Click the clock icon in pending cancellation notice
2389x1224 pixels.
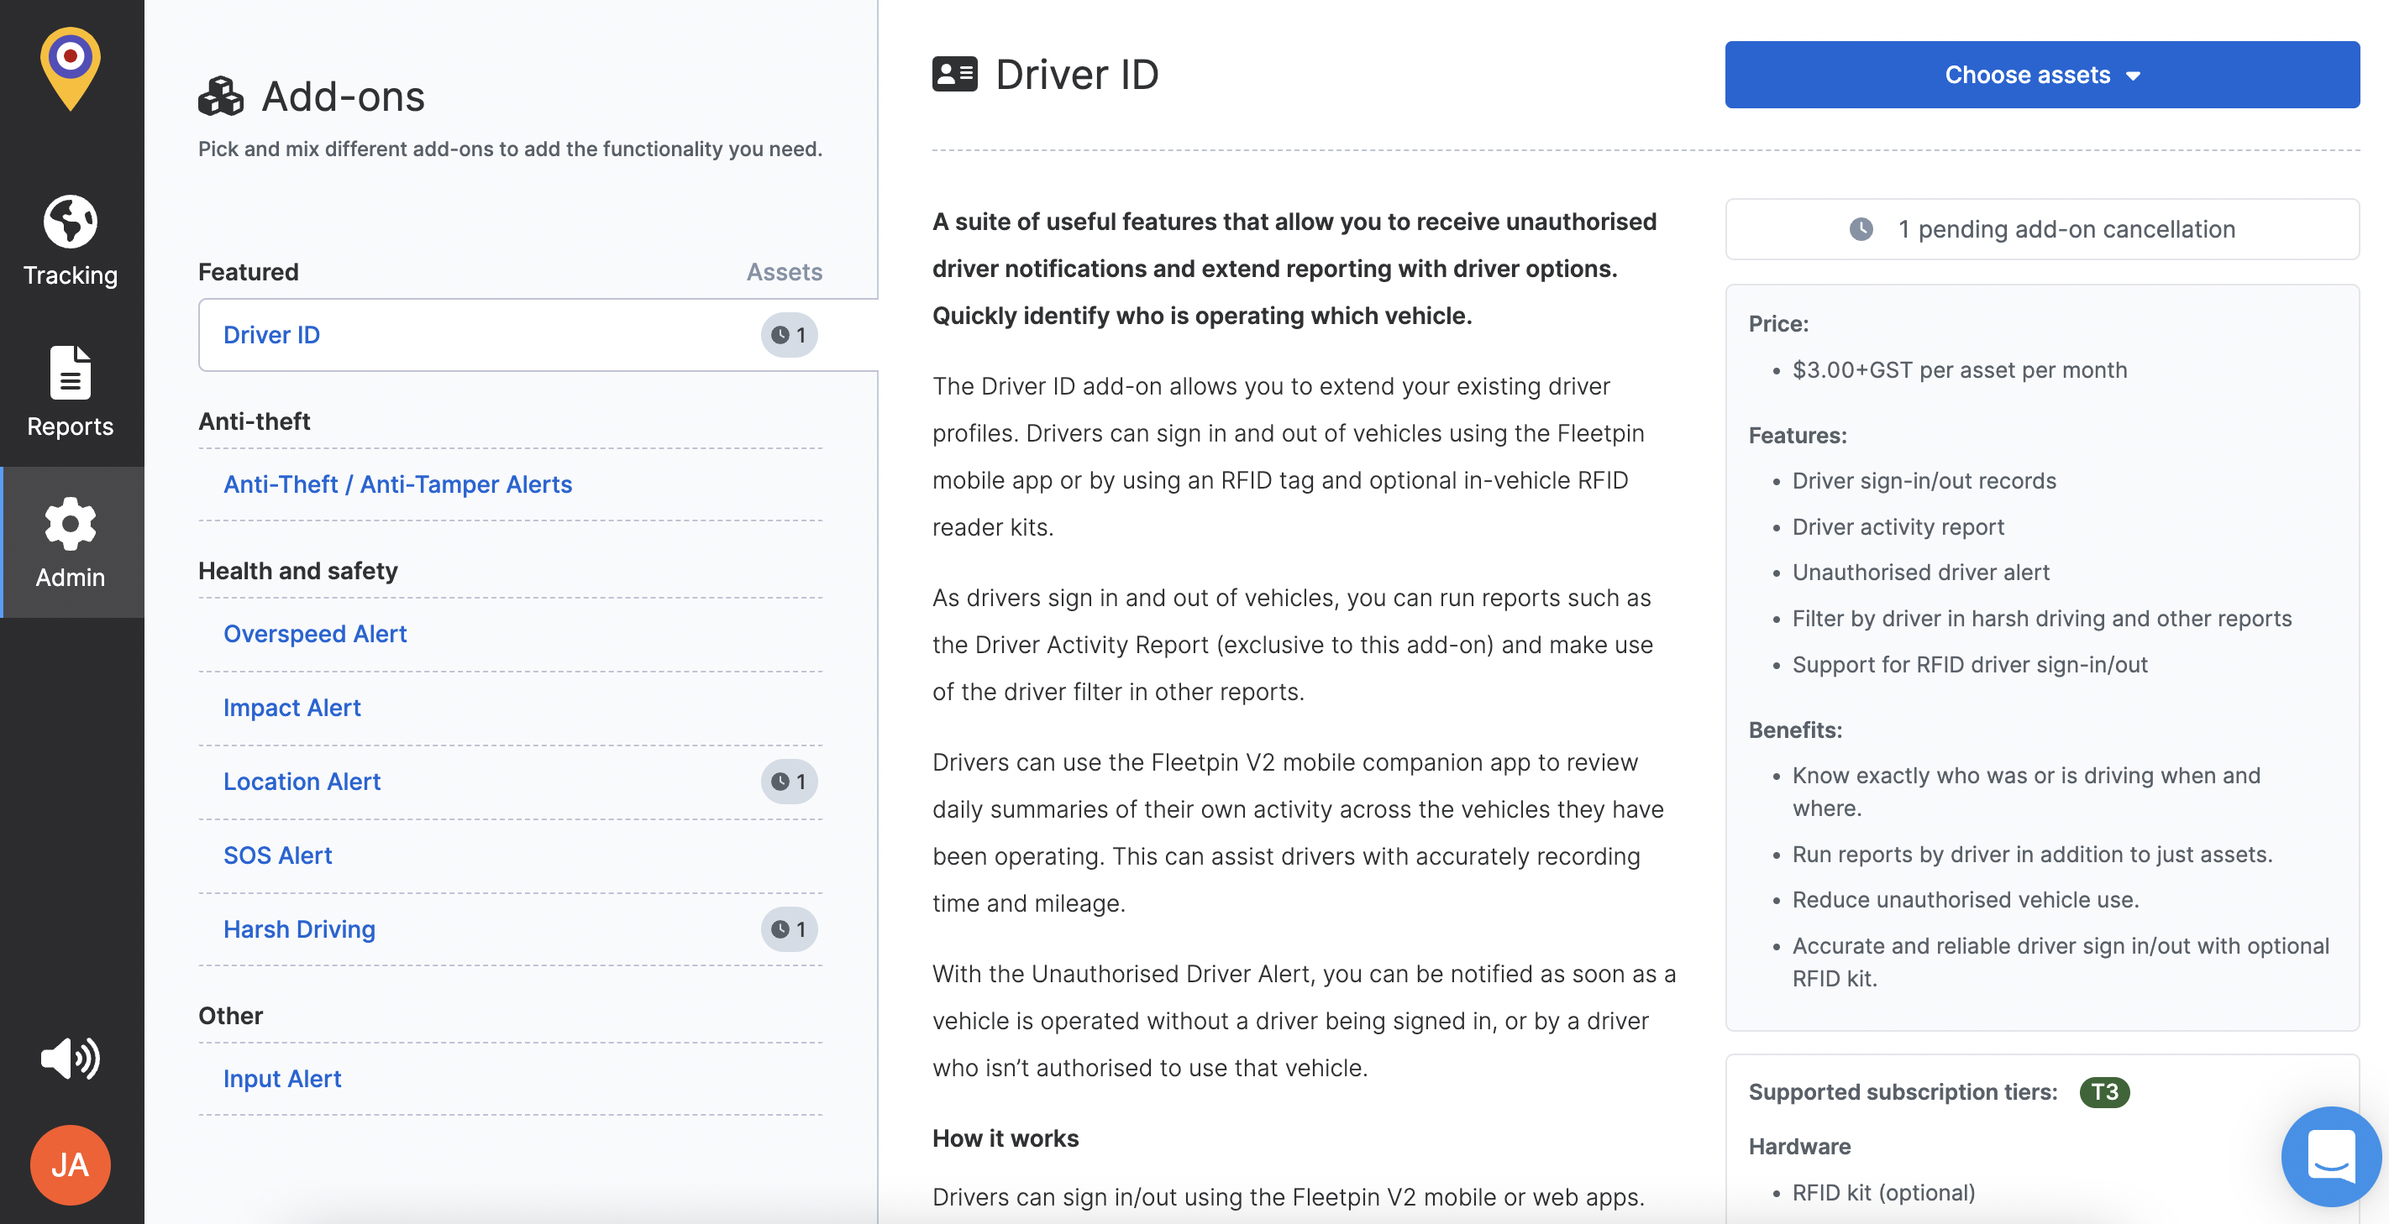(1861, 229)
